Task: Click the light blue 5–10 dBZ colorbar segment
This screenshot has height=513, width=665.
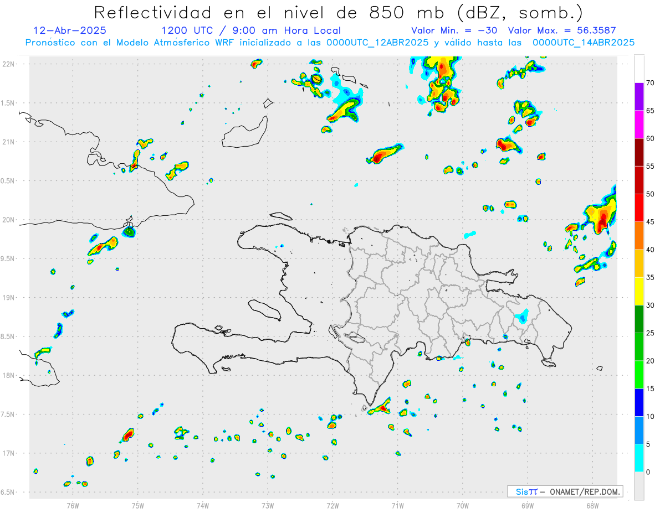Action: click(639, 431)
